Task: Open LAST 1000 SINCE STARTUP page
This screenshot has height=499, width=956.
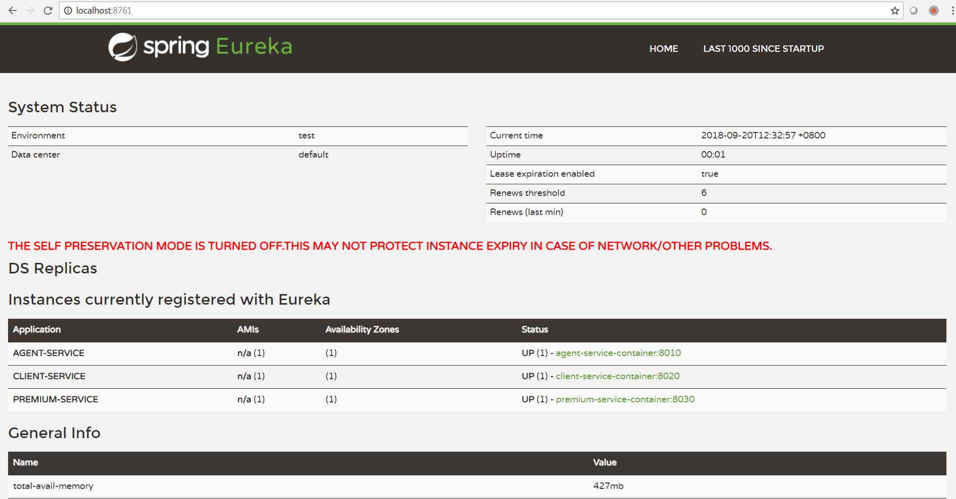Action: [763, 49]
